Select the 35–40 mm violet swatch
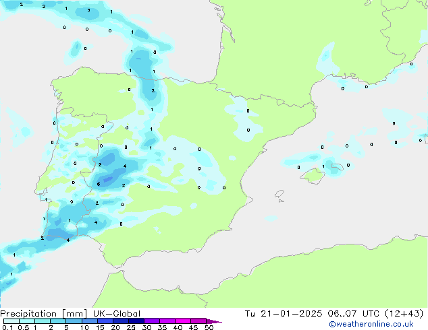This screenshot has width=428, height=330. [x=167, y=321]
